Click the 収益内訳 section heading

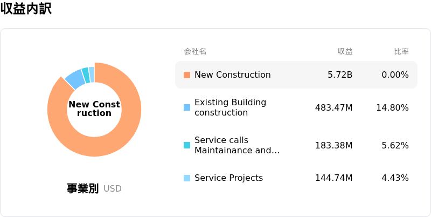pyautogui.click(x=26, y=9)
